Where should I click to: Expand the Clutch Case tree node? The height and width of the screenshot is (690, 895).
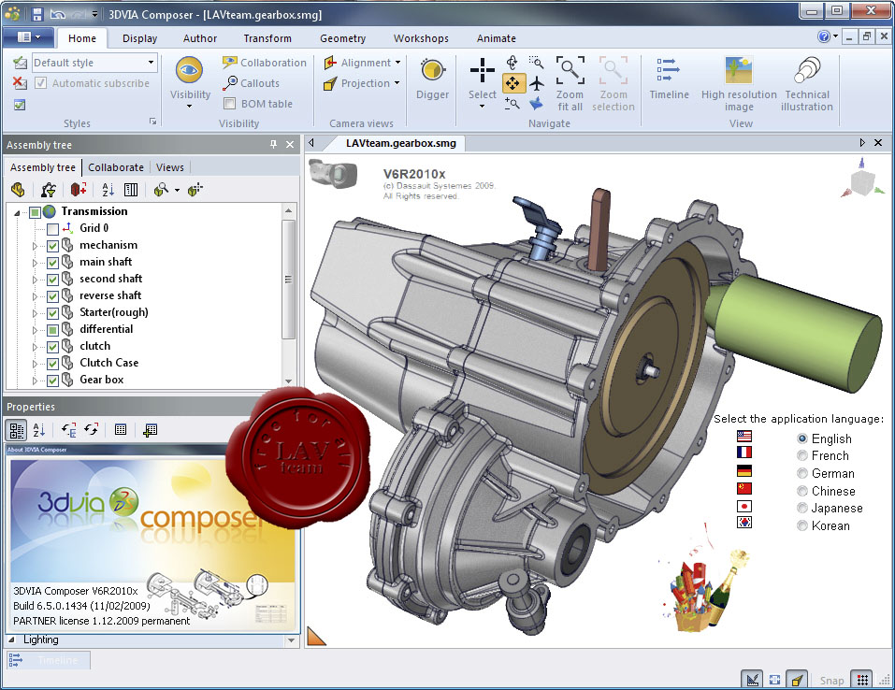click(x=35, y=364)
